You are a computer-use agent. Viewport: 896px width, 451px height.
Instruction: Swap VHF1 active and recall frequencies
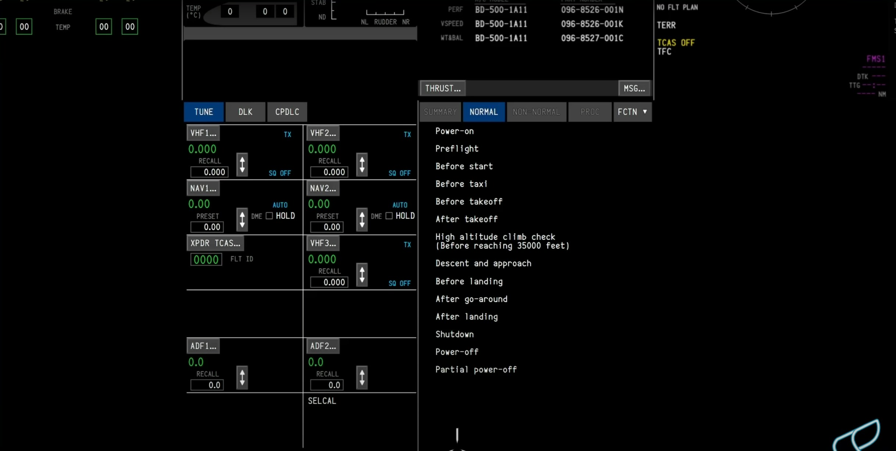pos(242,165)
